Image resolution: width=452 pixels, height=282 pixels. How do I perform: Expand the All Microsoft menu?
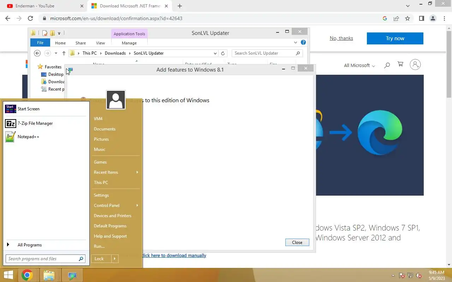[x=359, y=65]
